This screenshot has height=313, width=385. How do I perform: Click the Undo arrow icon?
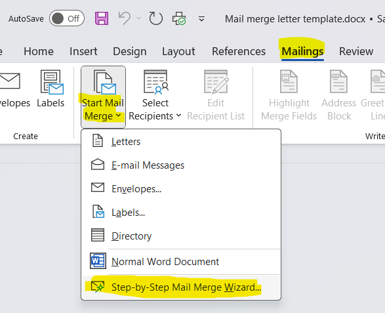tap(125, 18)
